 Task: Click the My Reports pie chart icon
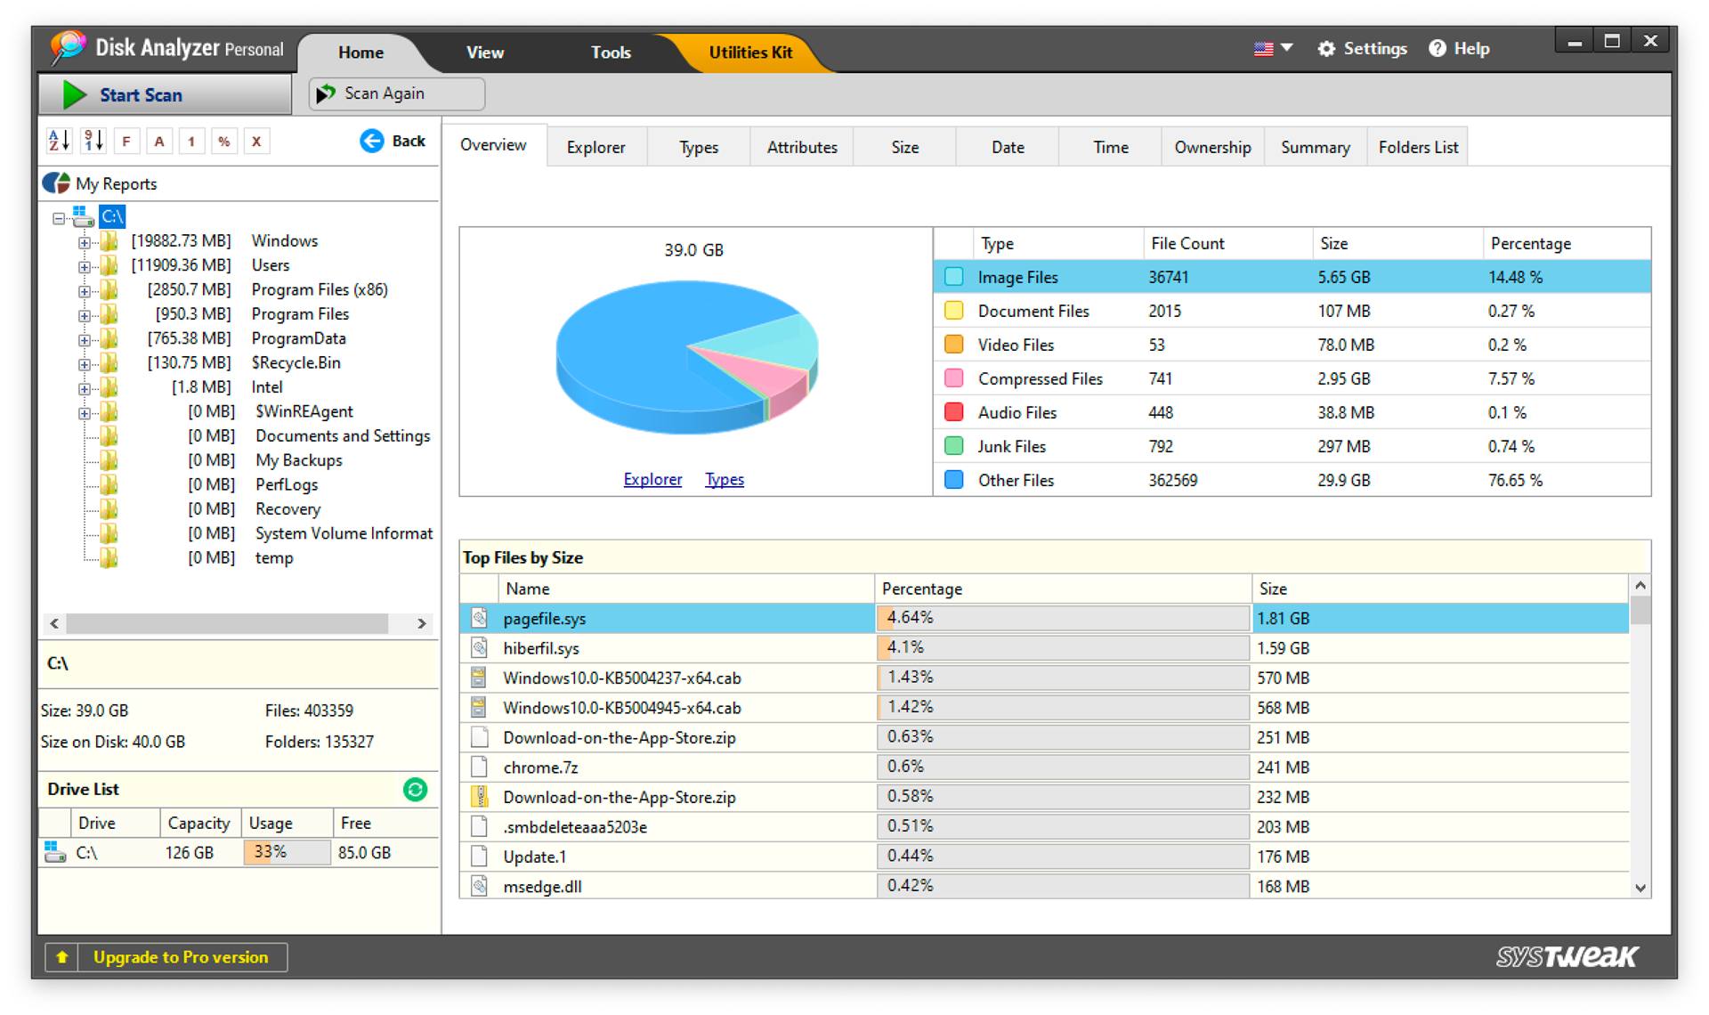[x=56, y=183]
